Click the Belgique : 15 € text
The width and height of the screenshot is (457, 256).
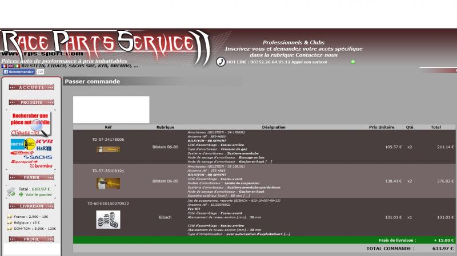point(27,222)
